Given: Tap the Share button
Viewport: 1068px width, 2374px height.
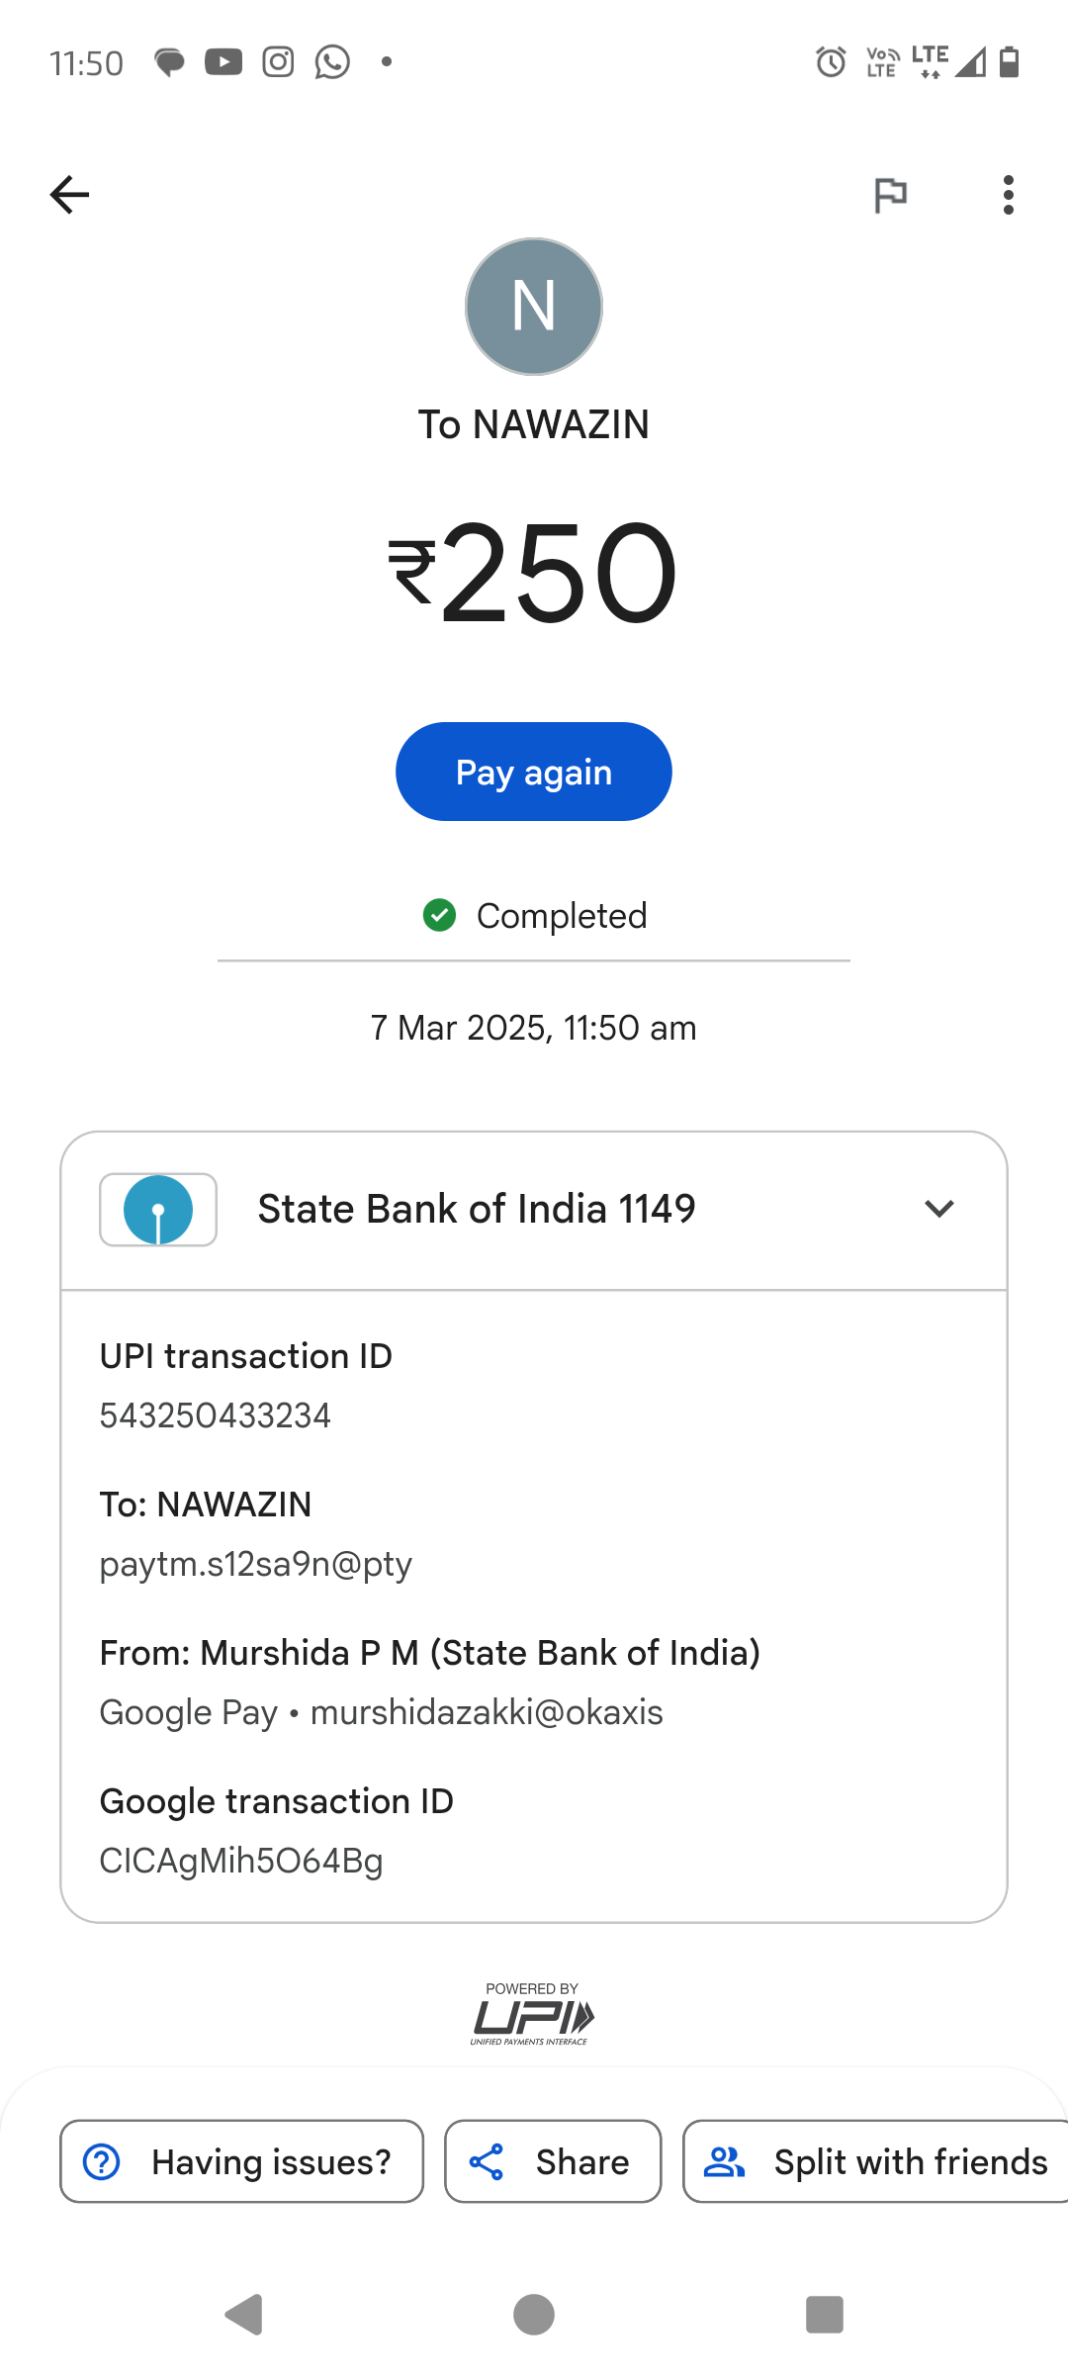Looking at the screenshot, I should tap(553, 2161).
